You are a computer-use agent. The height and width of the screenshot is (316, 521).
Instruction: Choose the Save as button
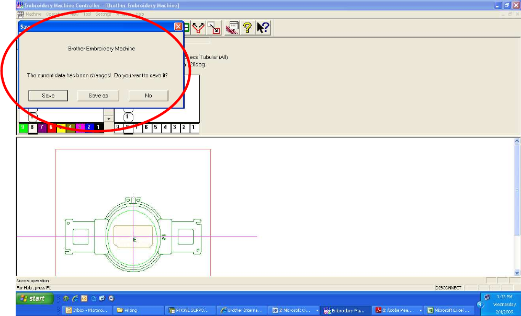tap(98, 96)
